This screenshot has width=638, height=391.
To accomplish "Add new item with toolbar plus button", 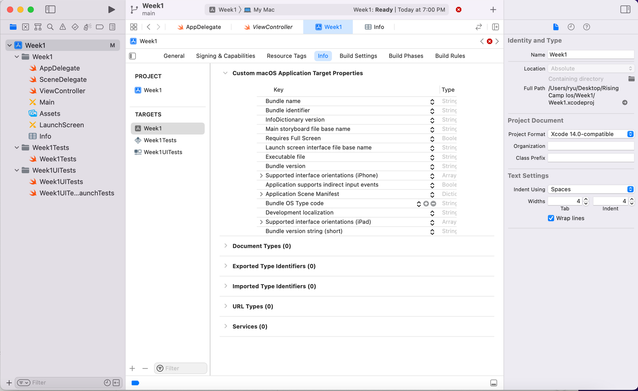I will (493, 10).
